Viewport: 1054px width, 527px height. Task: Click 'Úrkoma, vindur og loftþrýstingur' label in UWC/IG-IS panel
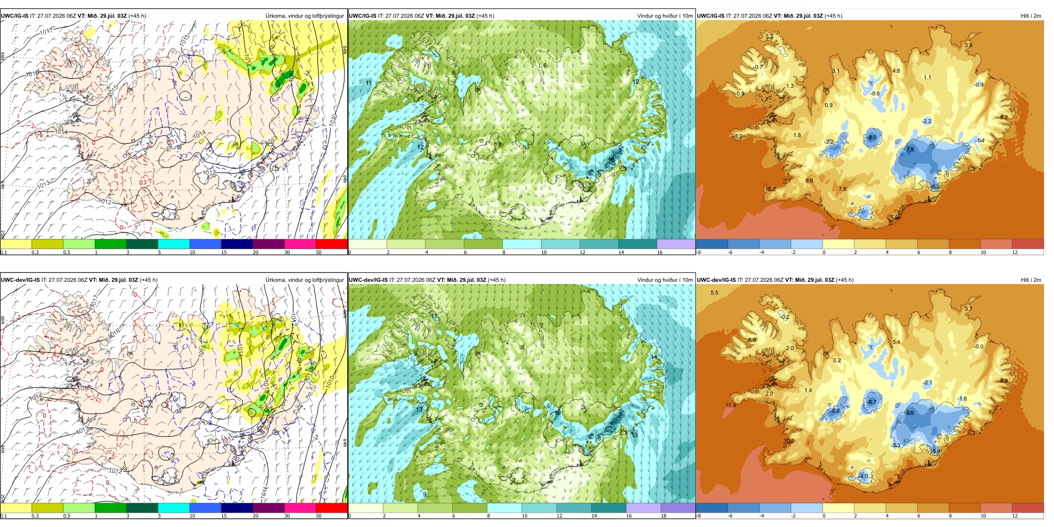coord(305,16)
